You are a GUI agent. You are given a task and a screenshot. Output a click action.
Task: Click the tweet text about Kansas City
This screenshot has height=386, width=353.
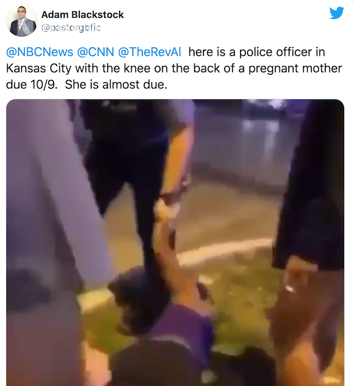(x=174, y=68)
